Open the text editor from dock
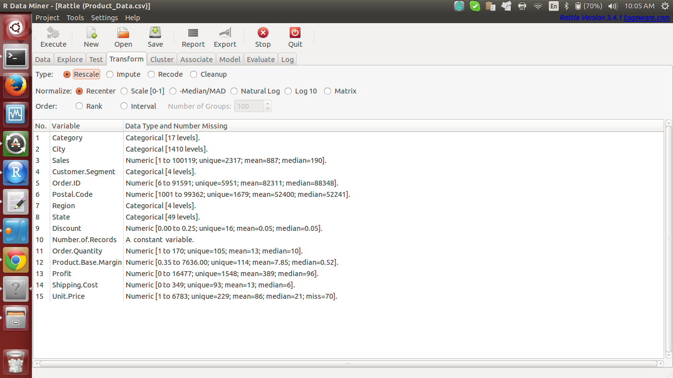 pyautogui.click(x=16, y=202)
